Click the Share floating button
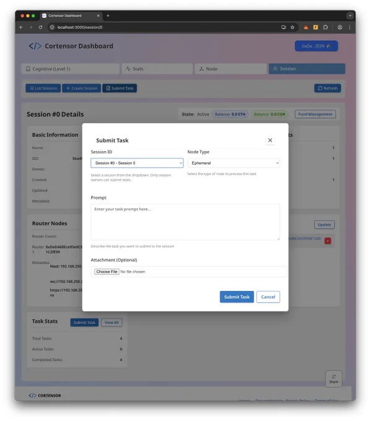This screenshot has height=421, width=371. pos(333,379)
